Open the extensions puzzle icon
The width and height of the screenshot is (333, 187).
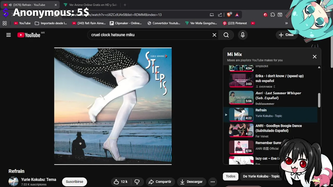(x=273, y=15)
